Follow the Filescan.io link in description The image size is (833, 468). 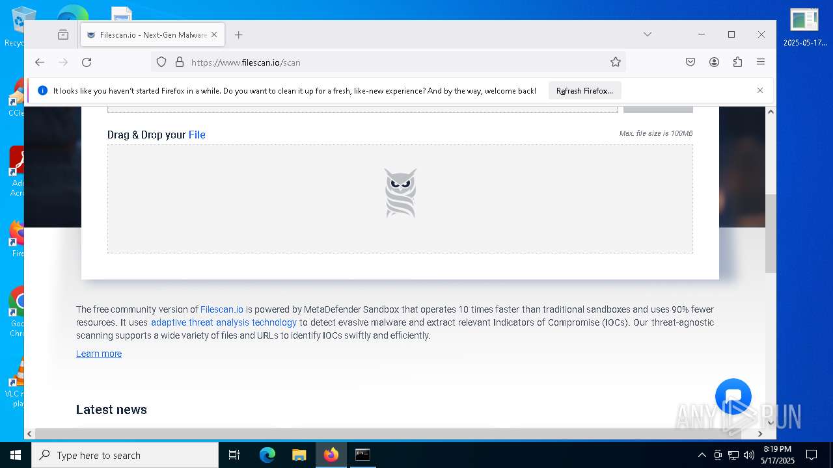(x=222, y=309)
